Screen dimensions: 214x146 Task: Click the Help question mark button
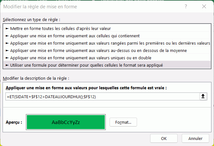[186, 7]
